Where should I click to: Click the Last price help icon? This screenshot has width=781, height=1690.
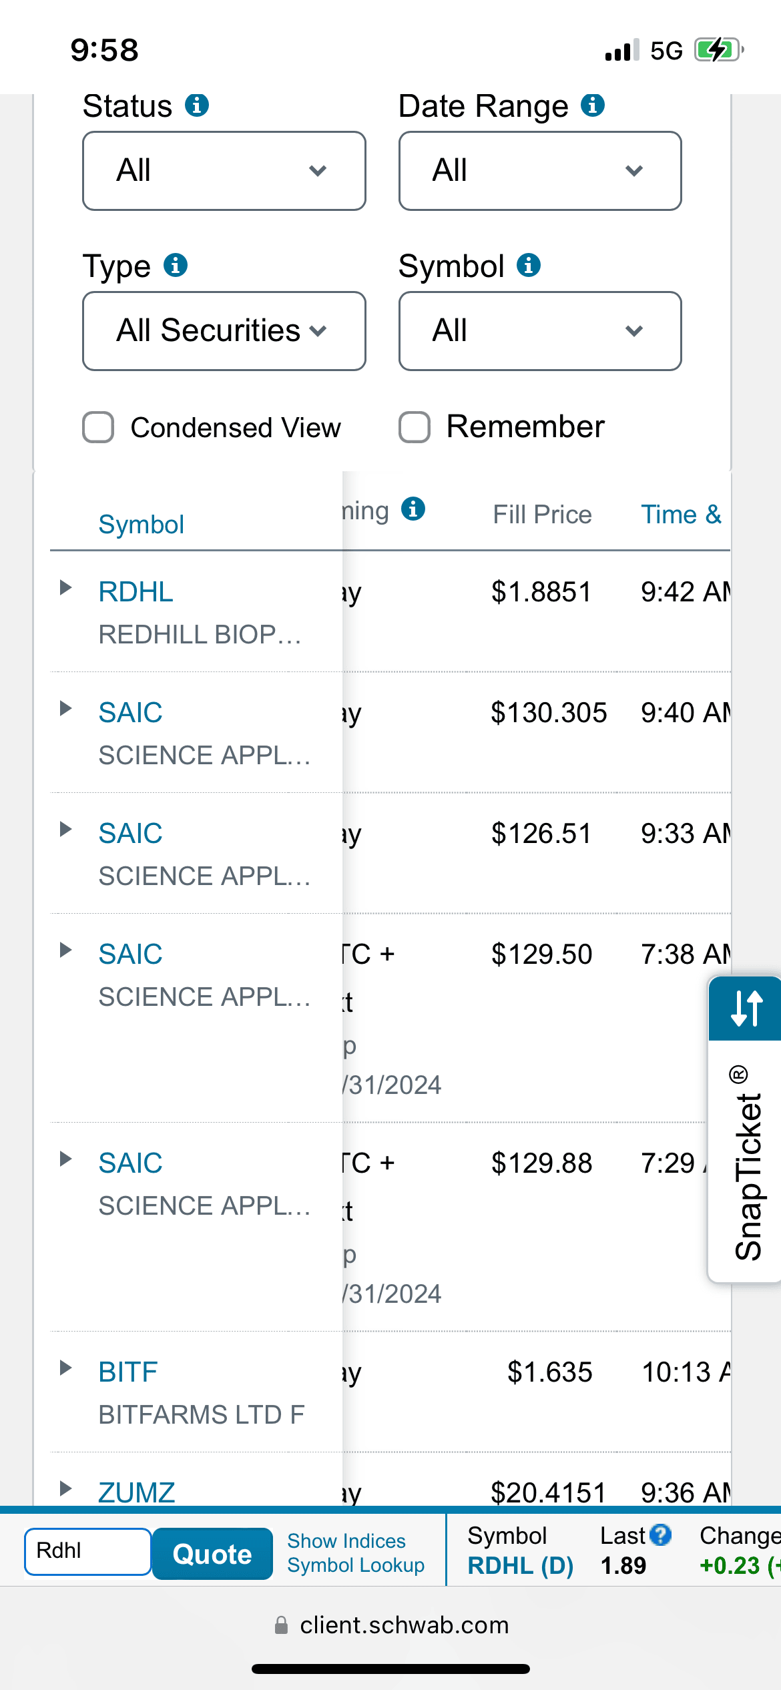click(660, 1535)
